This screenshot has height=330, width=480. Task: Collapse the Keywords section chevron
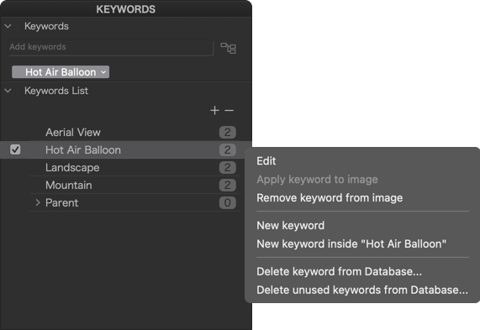point(8,26)
